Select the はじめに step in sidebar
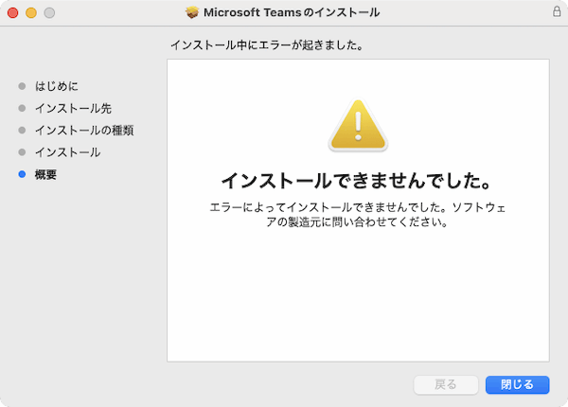Screen dimensions: 568x407 pyautogui.click(x=57, y=86)
